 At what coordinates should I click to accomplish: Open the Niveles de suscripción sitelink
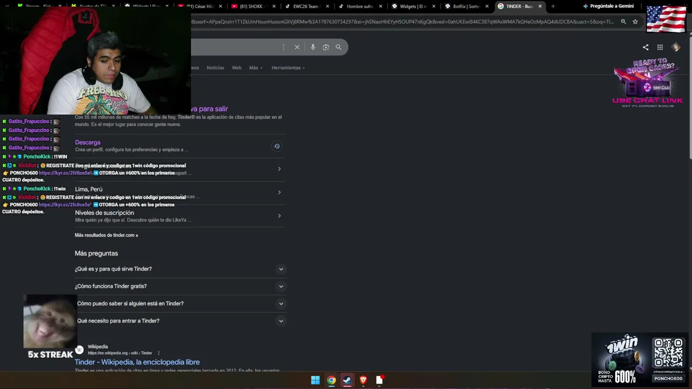104,213
